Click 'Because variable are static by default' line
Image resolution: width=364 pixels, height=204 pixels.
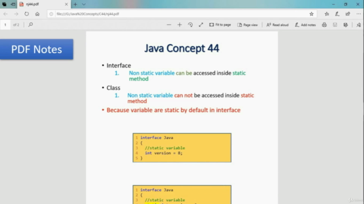173,110
